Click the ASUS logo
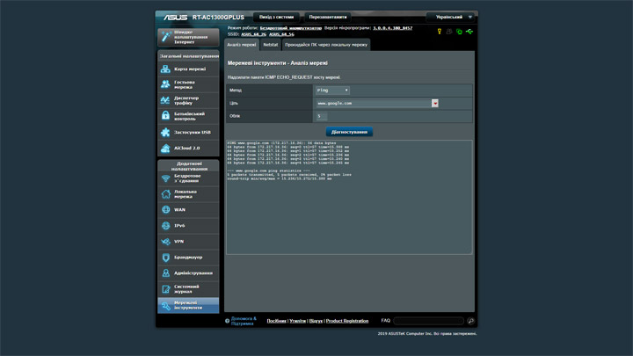This screenshot has height=356, width=633. tap(175, 18)
